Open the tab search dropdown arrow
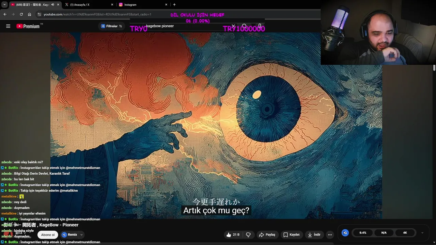436x245 pixels. (4, 5)
